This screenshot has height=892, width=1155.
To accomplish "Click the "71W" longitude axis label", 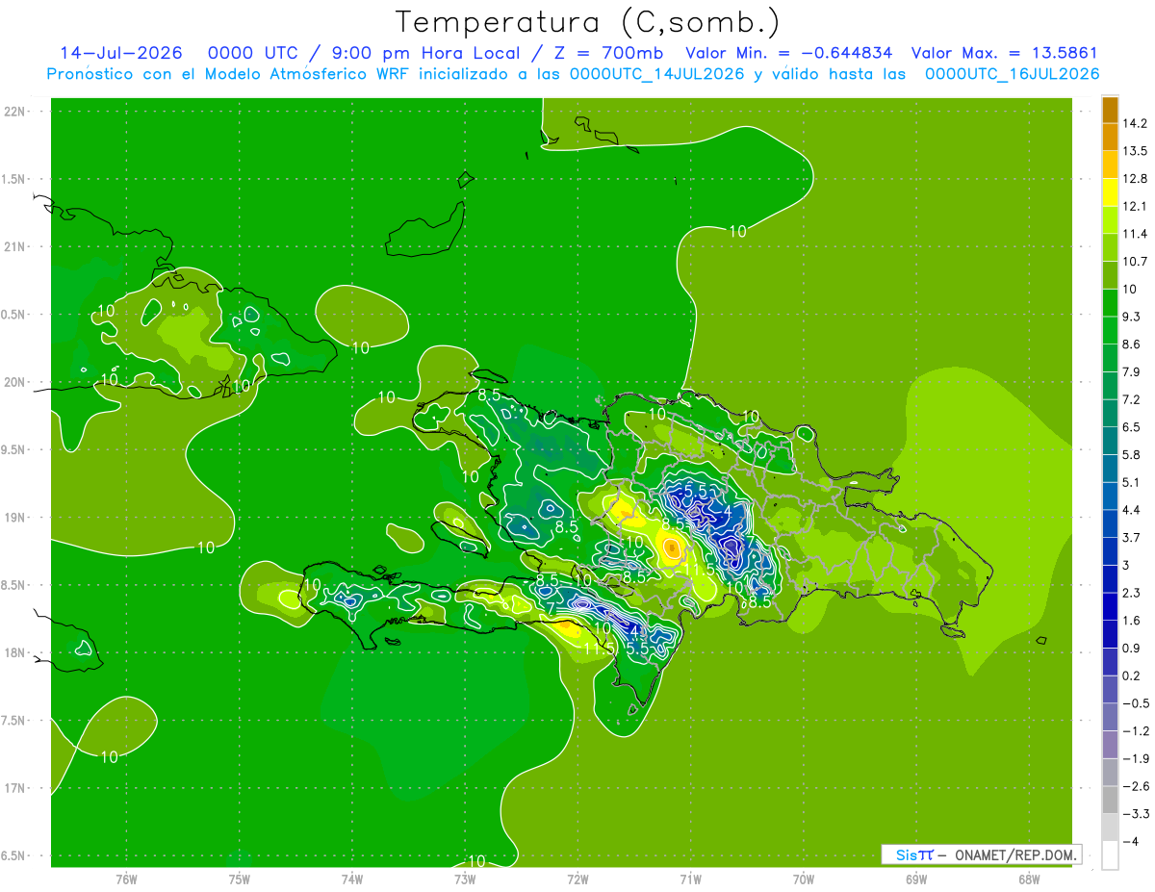I will coord(690,879).
